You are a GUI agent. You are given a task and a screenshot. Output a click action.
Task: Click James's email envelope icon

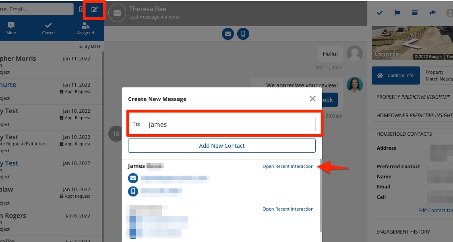(133, 178)
